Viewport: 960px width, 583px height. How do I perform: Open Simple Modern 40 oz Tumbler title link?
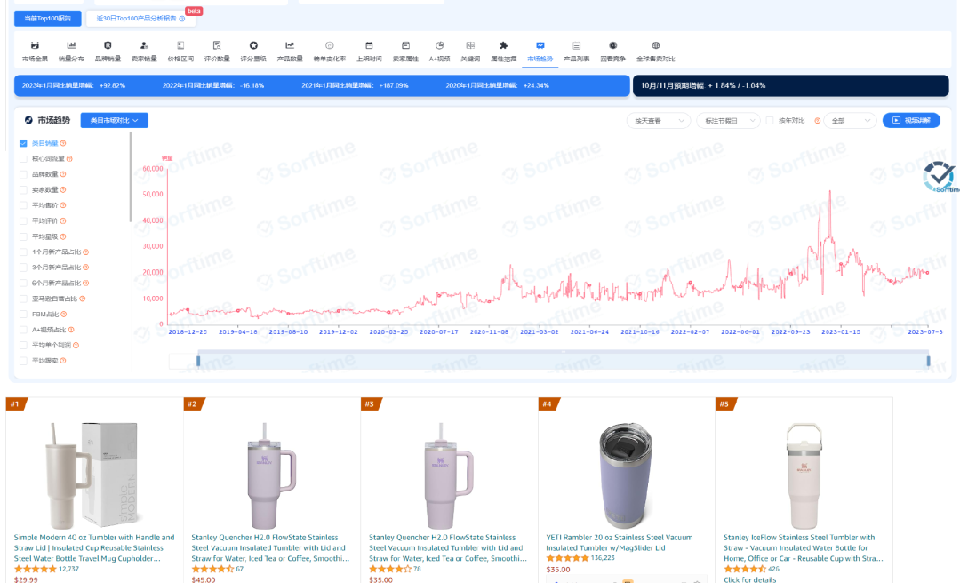(94, 548)
